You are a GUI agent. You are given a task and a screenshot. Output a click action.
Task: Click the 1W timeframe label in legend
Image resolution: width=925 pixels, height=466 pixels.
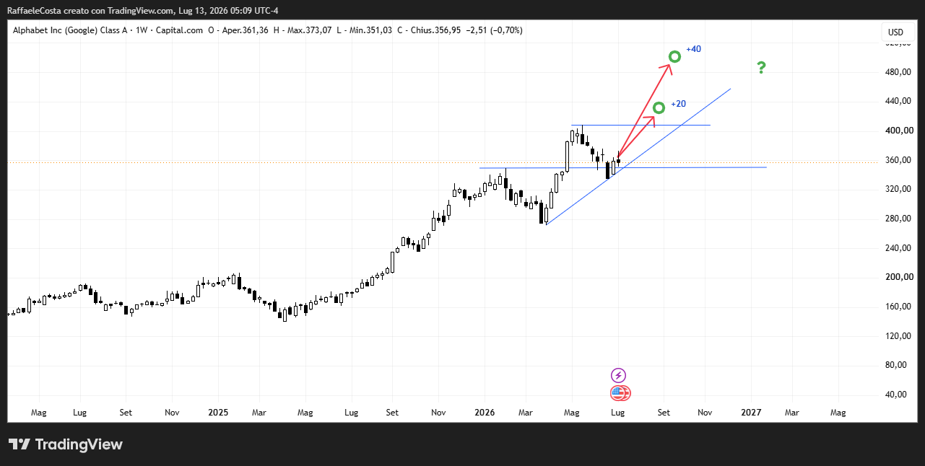(x=142, y=30)
